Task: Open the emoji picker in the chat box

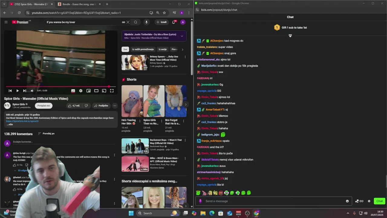Action: (x=347, y=201)
